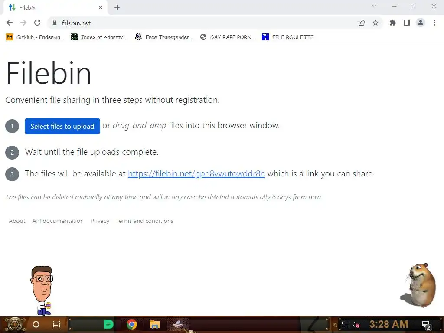Select the Filebin tab
444x333 pixels.
(55, 8)
